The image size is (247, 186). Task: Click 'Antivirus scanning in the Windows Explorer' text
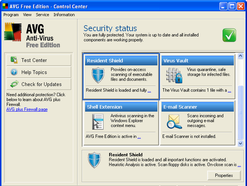pos(132,120)
